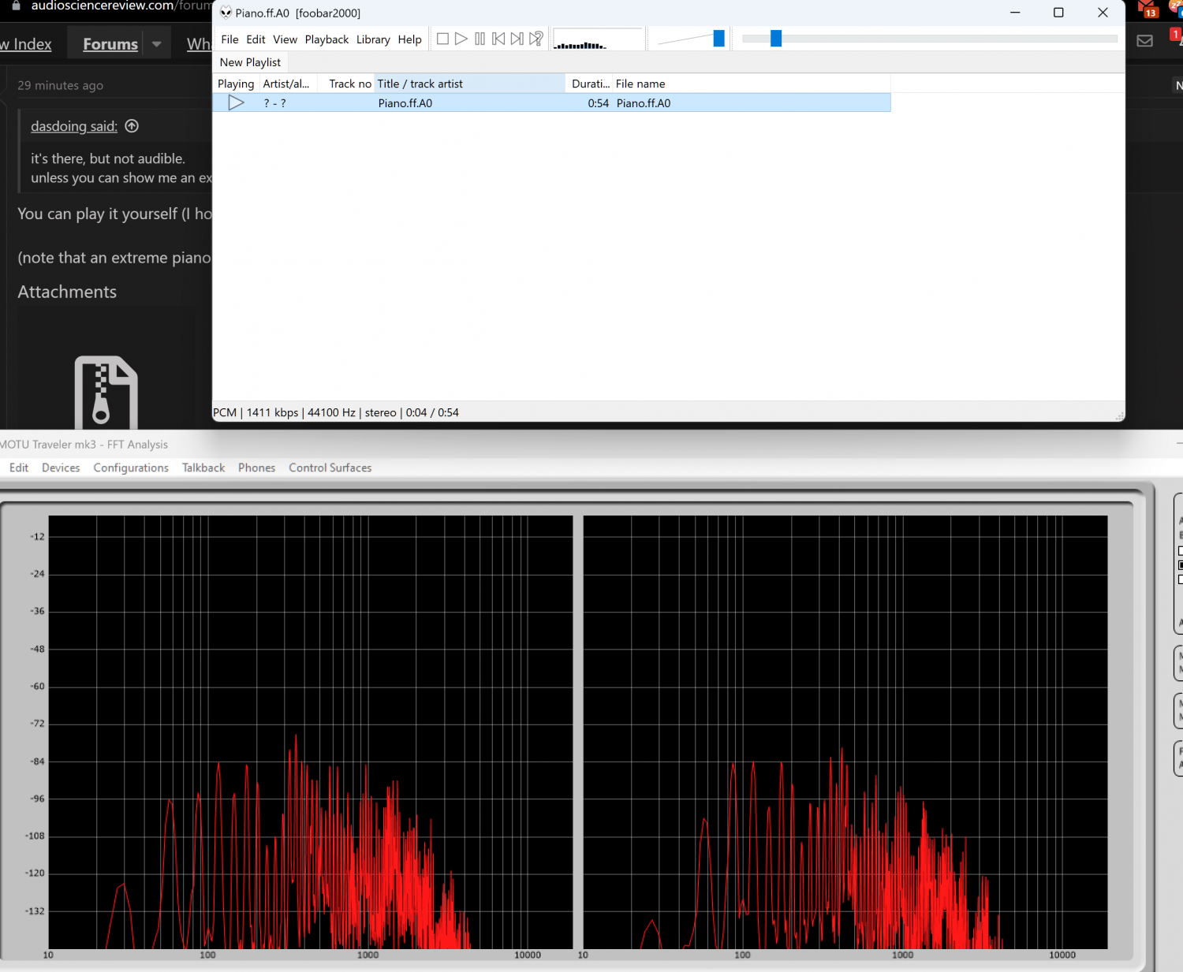Sort by File name column header
Screen dimensions: 1183x972
(752, 84)
